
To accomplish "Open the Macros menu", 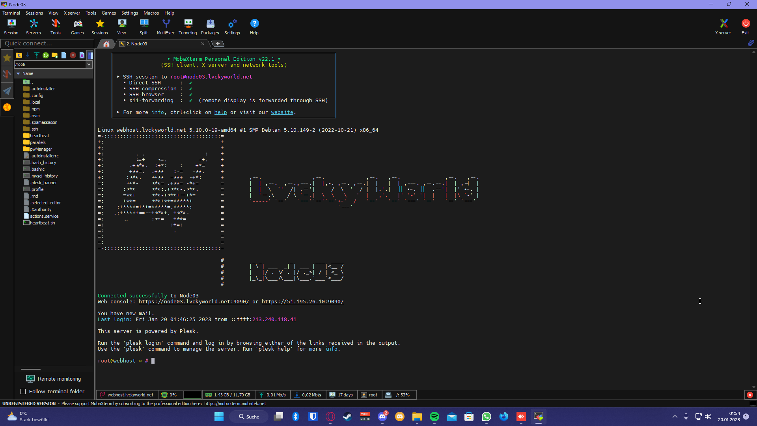I will click(x=151, y=13).
